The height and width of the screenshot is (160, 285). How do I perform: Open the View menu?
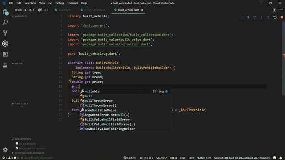(x=42, y=3)
